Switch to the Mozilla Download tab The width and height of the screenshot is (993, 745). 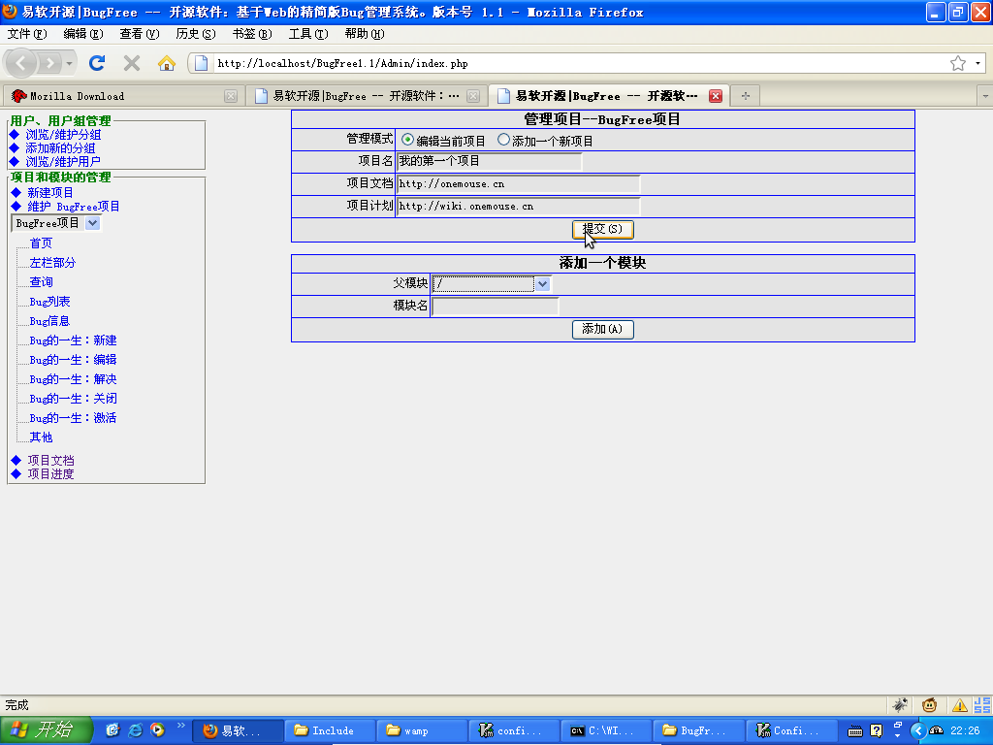[122, 96]
